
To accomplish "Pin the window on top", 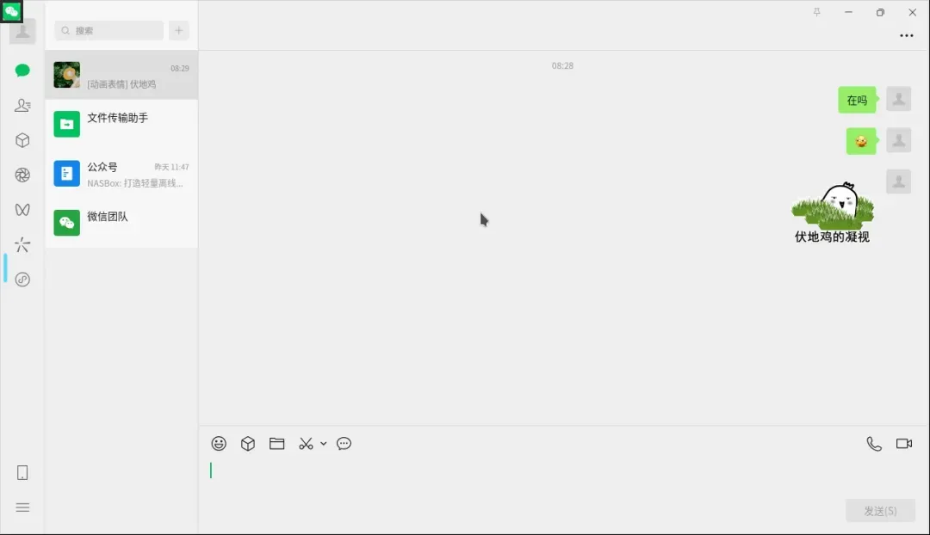I will 816,12.
